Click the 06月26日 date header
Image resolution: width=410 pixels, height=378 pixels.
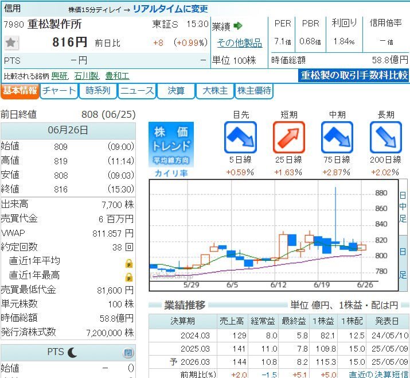68,130
